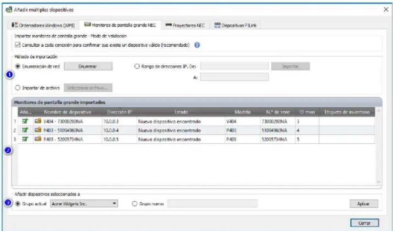Click scrollbar down arrow in device list
The image size is (393, 231).
(x=378, y=182)
